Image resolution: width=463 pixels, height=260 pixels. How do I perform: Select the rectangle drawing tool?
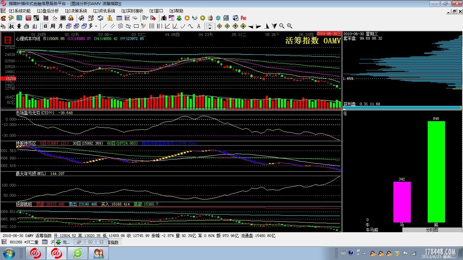coord(136,26)
